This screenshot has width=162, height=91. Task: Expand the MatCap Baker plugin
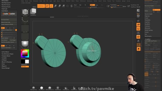tap(5, 1)
